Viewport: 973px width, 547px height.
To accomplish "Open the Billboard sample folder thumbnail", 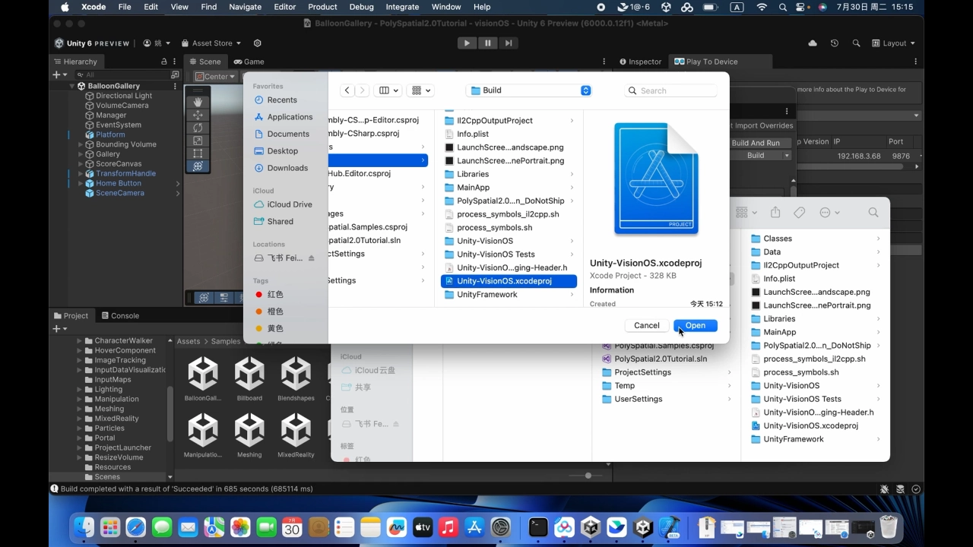I will click(x=249, y=379).
